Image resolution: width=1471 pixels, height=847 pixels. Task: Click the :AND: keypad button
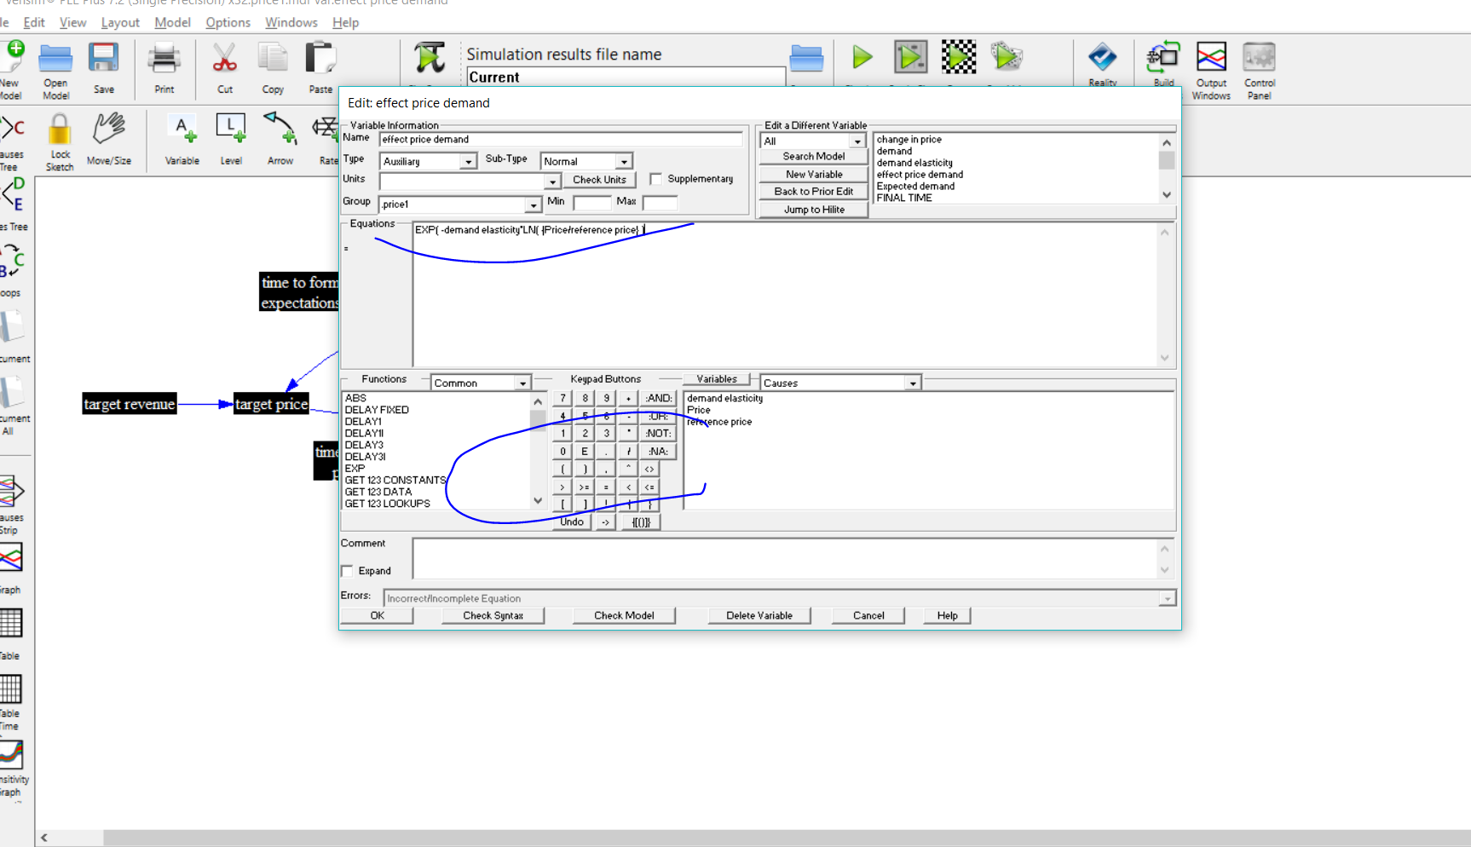tap(658, 399)
